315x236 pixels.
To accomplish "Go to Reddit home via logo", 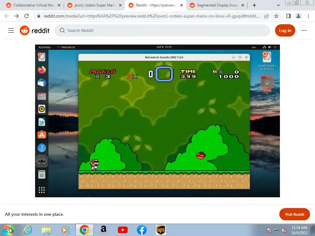I will (x=34, y=30).
